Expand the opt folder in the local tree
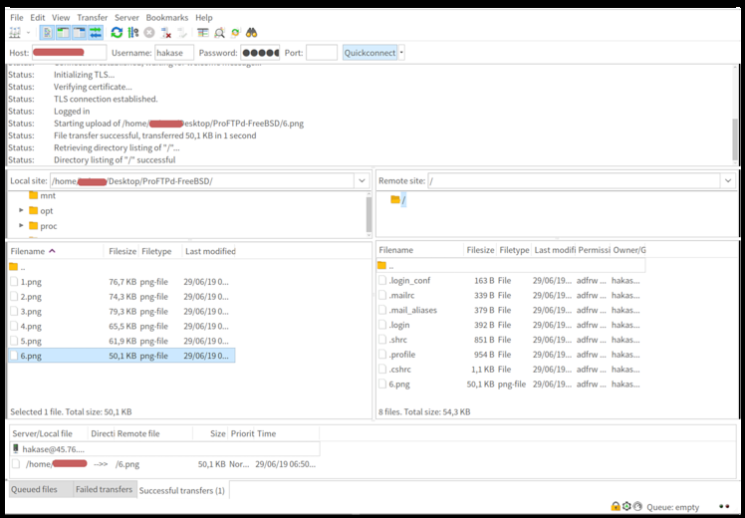 tap(22, 211)
